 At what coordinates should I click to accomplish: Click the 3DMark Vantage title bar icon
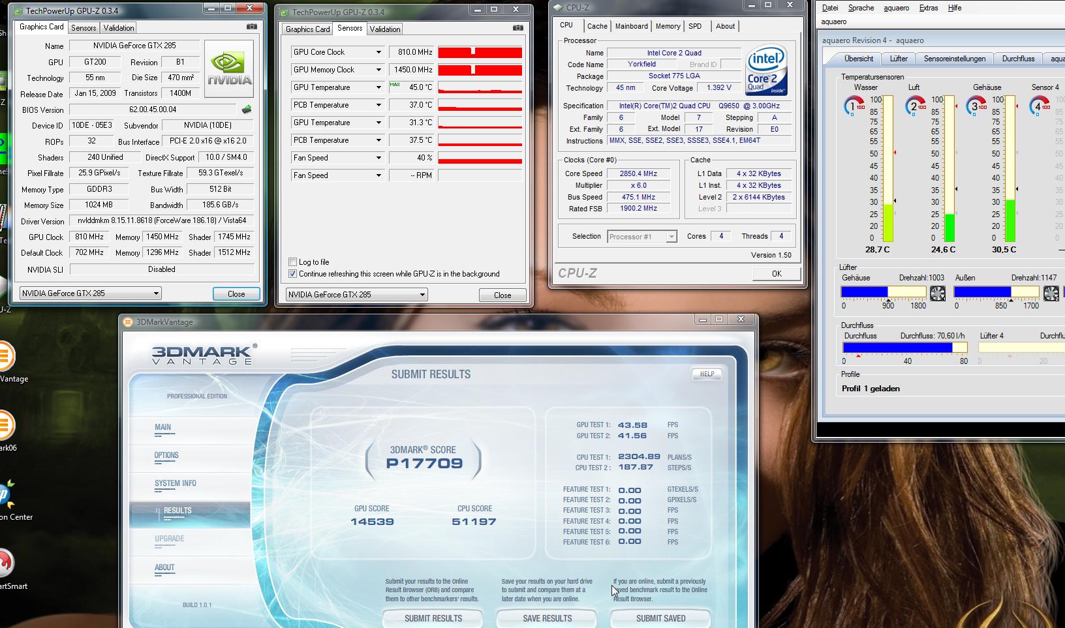pos(129,321)
